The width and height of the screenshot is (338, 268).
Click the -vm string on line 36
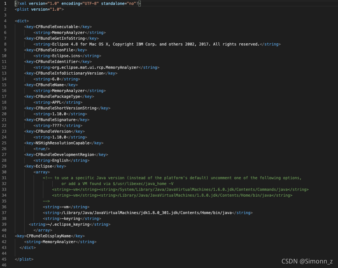[x=65, y=207]
